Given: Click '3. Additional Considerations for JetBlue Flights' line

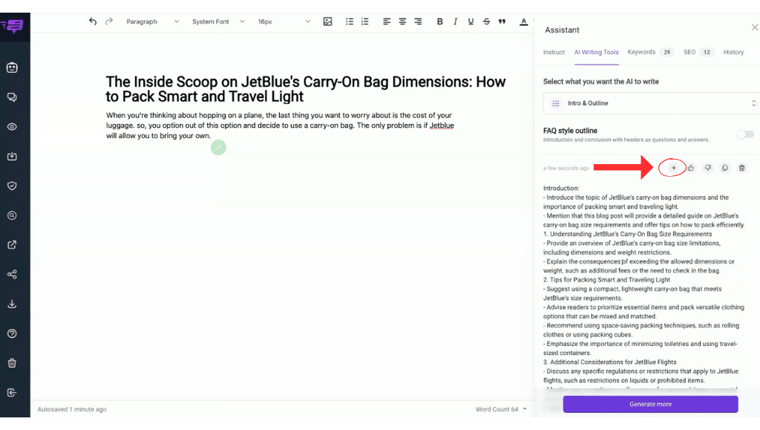Looking at the screenshot, I should [610, 362].
